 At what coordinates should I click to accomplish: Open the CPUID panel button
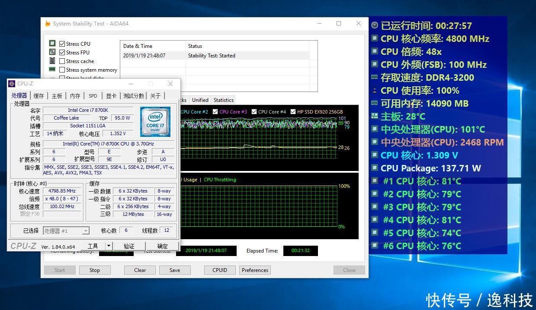click(x=220, y=270)
